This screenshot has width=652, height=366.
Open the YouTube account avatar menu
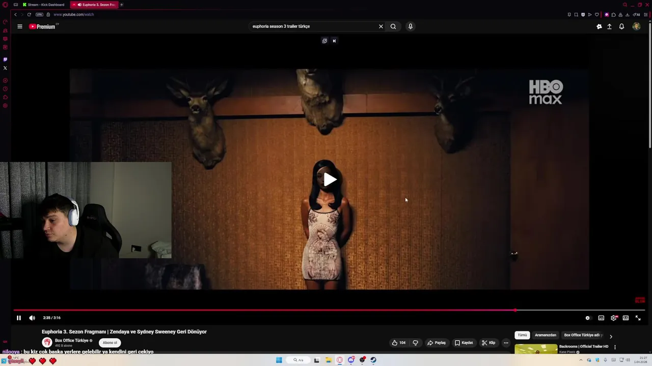[x=636, y=26]
